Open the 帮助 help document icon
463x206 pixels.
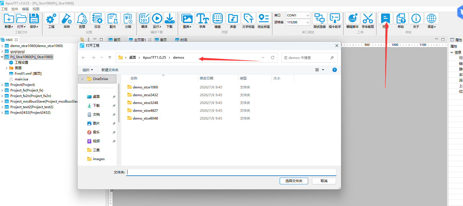pyautogui.click(x=401, y=19)
